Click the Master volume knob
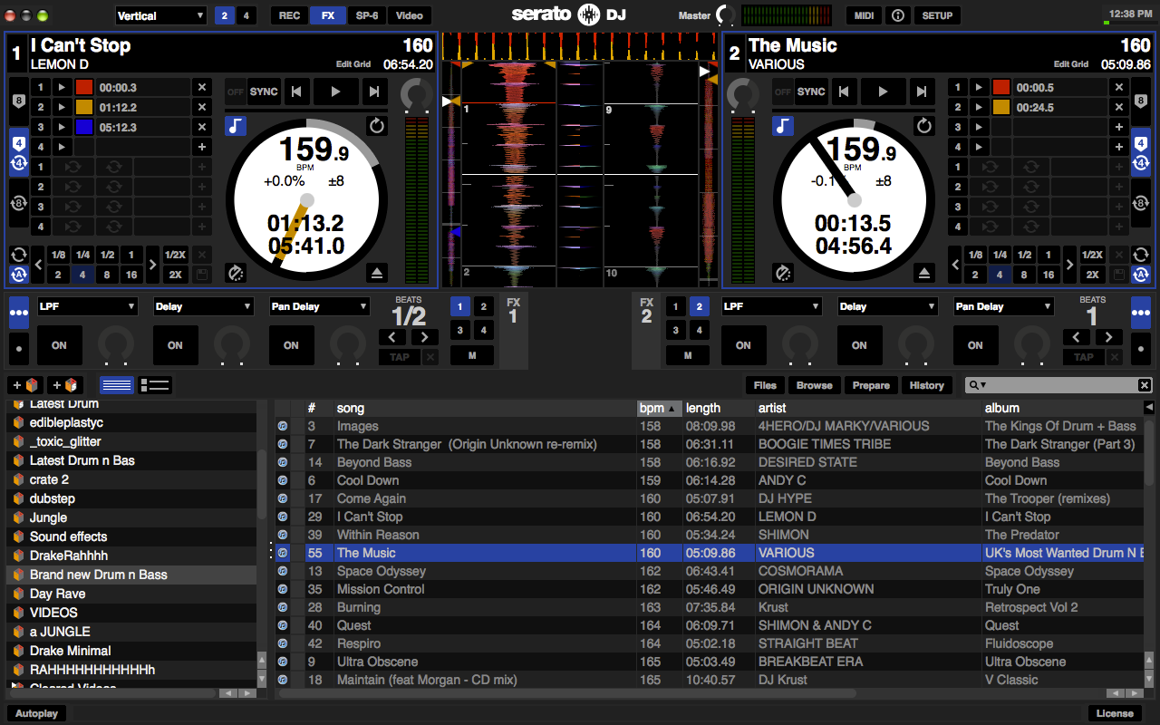The image size is (1160, 725). click(726, 15)
